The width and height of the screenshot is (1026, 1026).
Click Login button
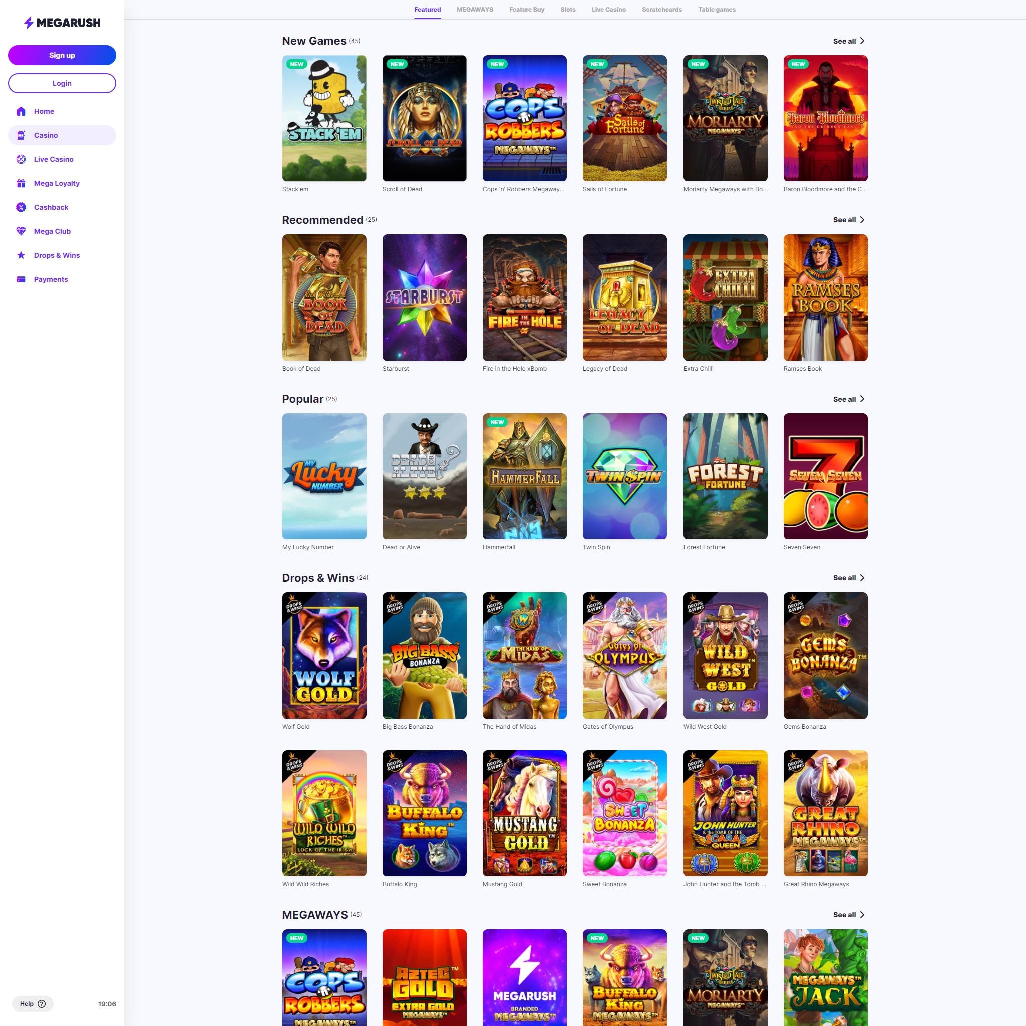click(62, 83)
